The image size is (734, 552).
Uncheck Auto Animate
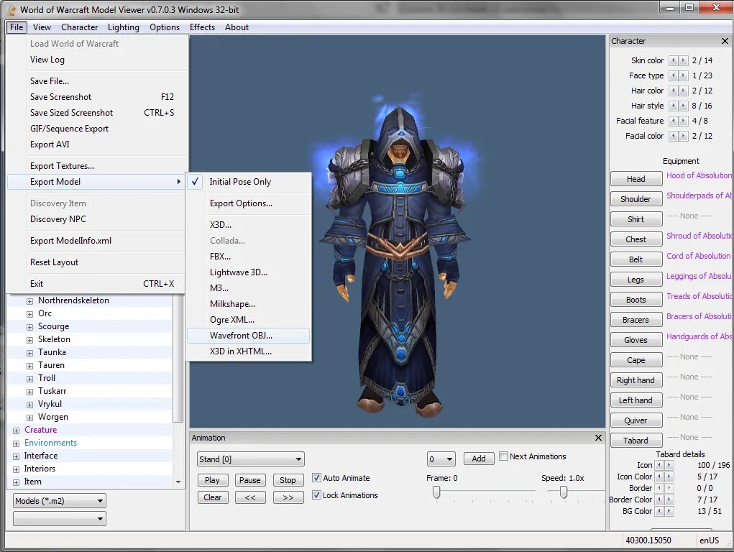coord(316,477)
